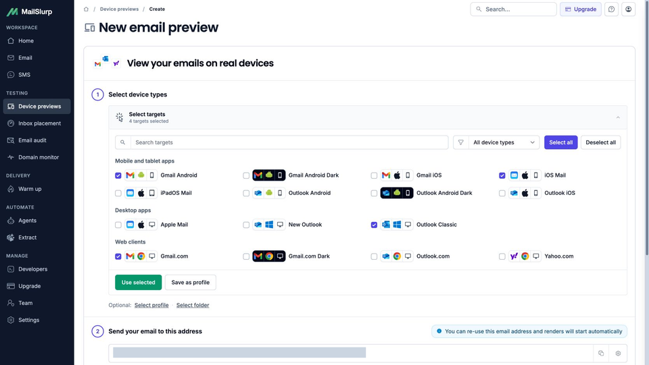Open Domain monitor in the sidebar
This screenshot has width=649, height=365.
pos(37,157)
